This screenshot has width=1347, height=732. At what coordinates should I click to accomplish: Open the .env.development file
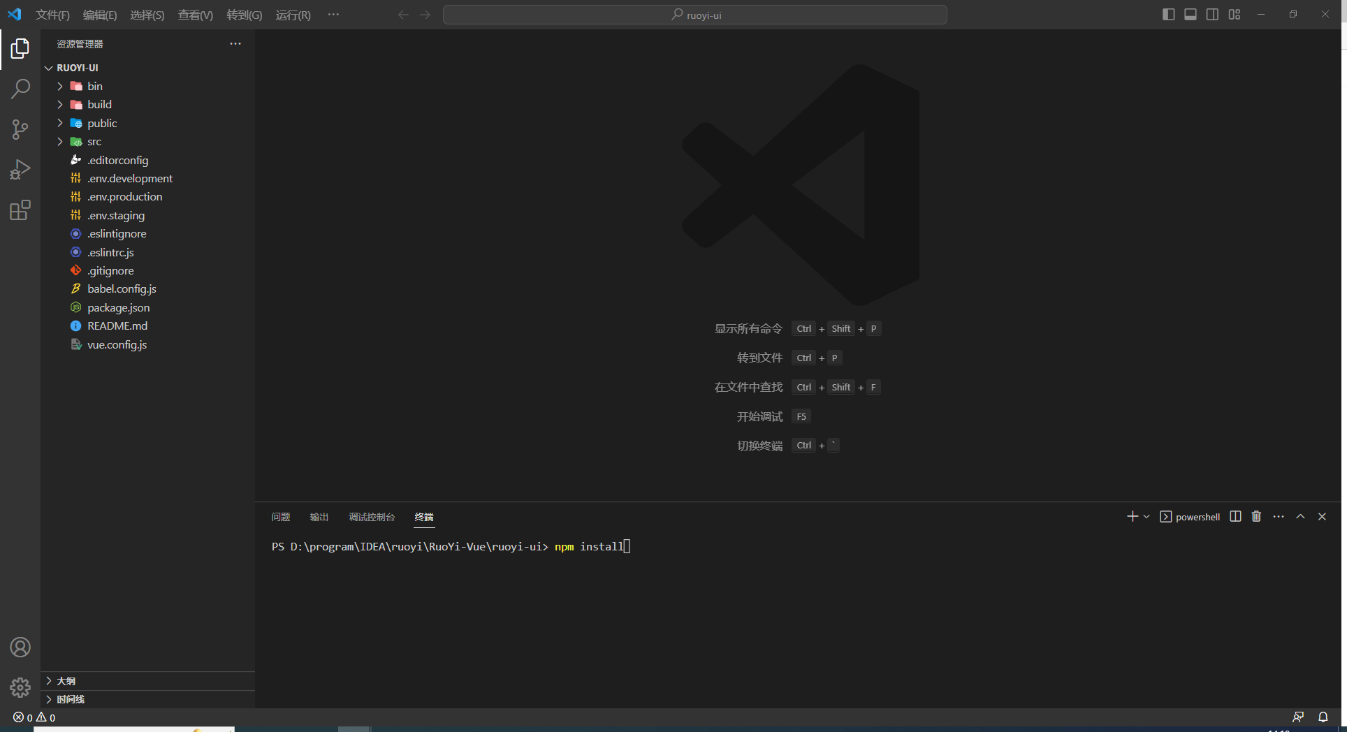pos(147,178)
